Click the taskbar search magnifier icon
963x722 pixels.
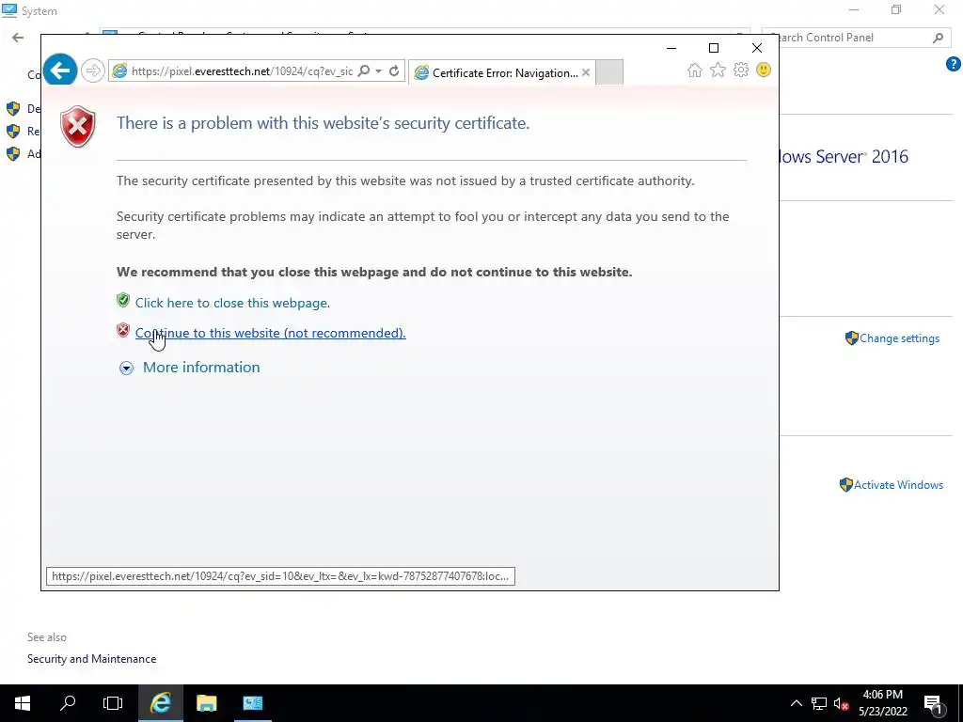68,703
